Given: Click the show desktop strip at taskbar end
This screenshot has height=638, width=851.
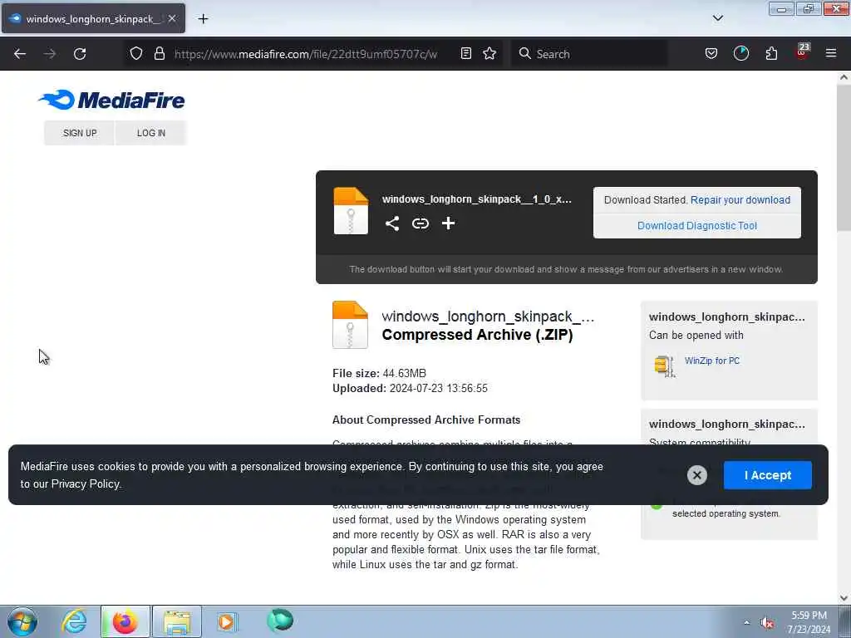Looking at the screenshot, I should (x=845, y=621).
